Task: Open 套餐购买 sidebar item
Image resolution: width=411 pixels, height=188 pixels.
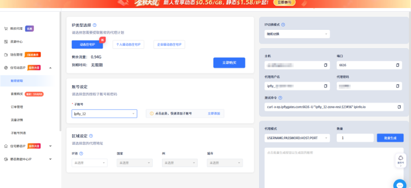Action: [17, 94]
